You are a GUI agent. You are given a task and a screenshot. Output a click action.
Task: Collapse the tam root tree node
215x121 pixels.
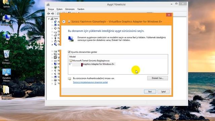tap(49, 19)
